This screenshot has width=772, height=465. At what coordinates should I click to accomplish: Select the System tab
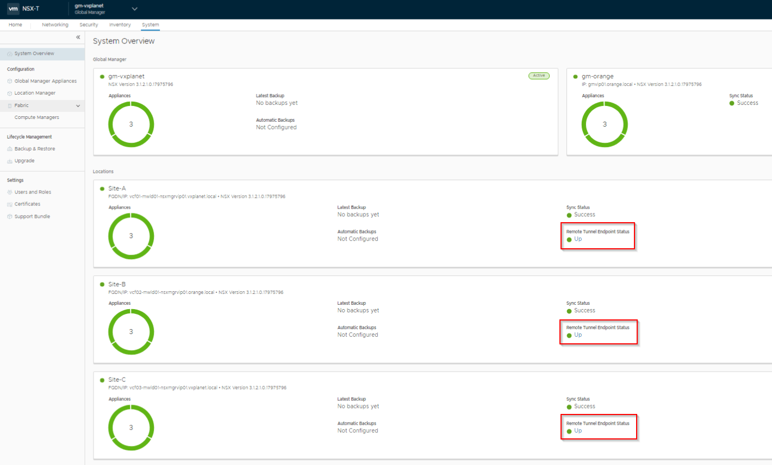151,24
